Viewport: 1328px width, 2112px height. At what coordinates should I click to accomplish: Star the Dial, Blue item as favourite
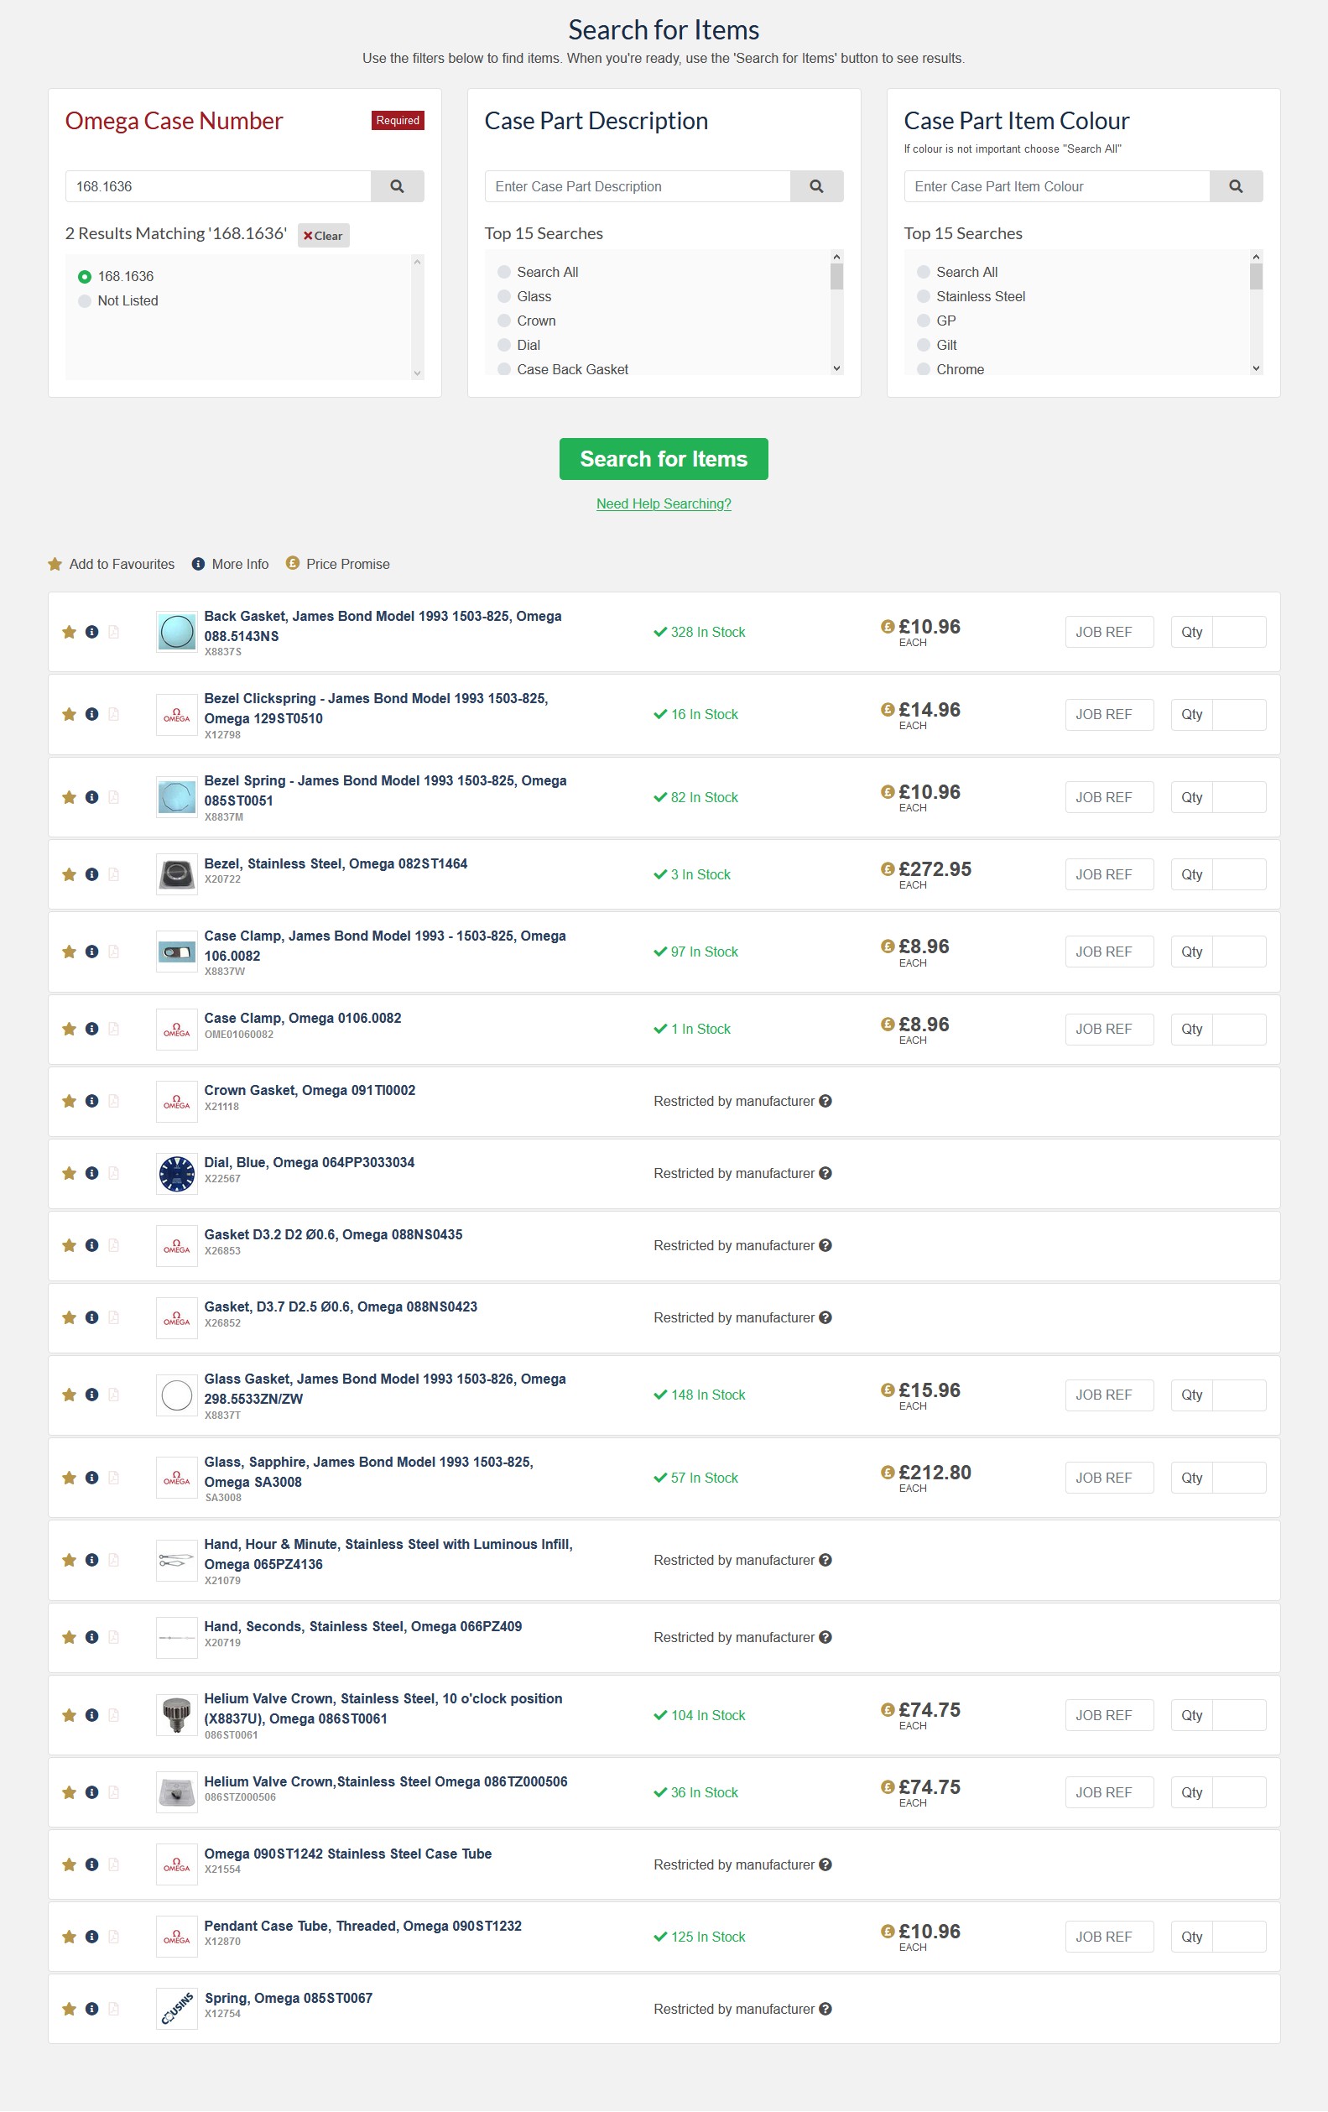70,1174
